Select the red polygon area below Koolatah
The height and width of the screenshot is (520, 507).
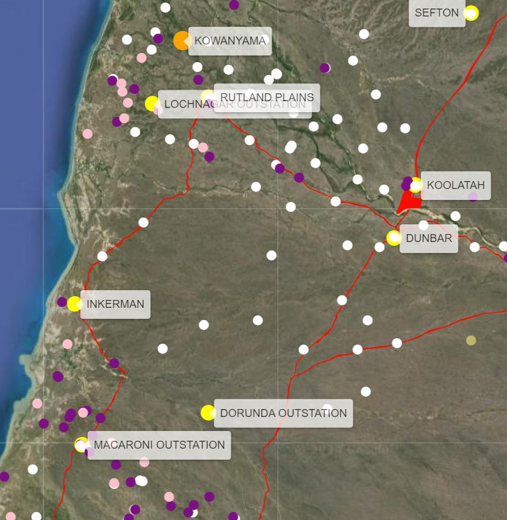click(410, 201)
